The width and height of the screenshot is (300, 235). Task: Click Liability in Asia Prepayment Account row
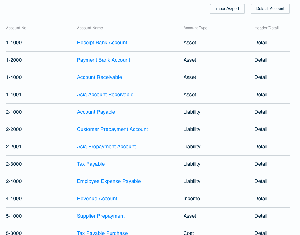point(192,147)
